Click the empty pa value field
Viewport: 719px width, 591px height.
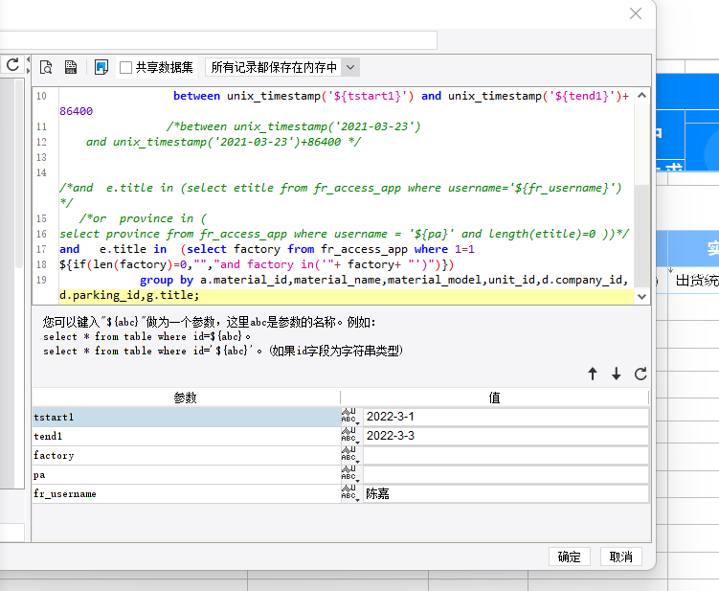click(x=506, y=474)
